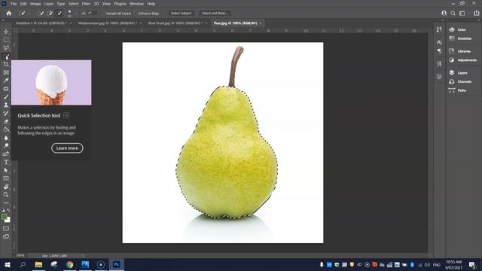Click the brush angle input field
This screenshot has width=482, height=271.
click(92, 14)
